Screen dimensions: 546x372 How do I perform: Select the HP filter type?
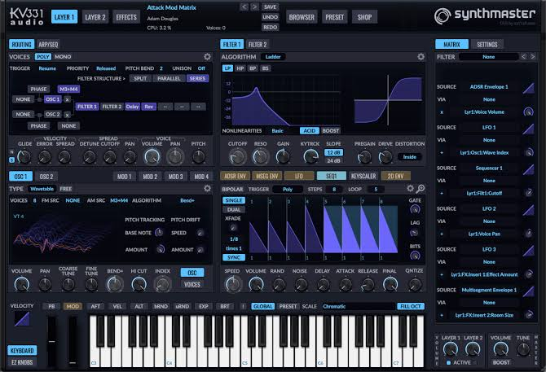pos(240,68)
